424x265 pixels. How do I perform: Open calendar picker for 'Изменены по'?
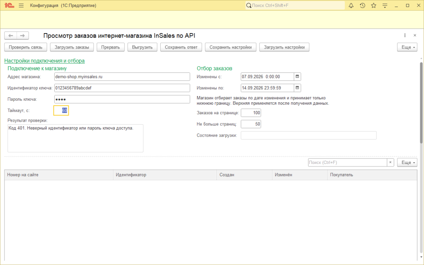click(297, 88)
